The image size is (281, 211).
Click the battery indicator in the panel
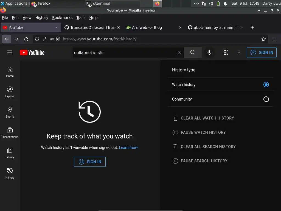point(218,3)
